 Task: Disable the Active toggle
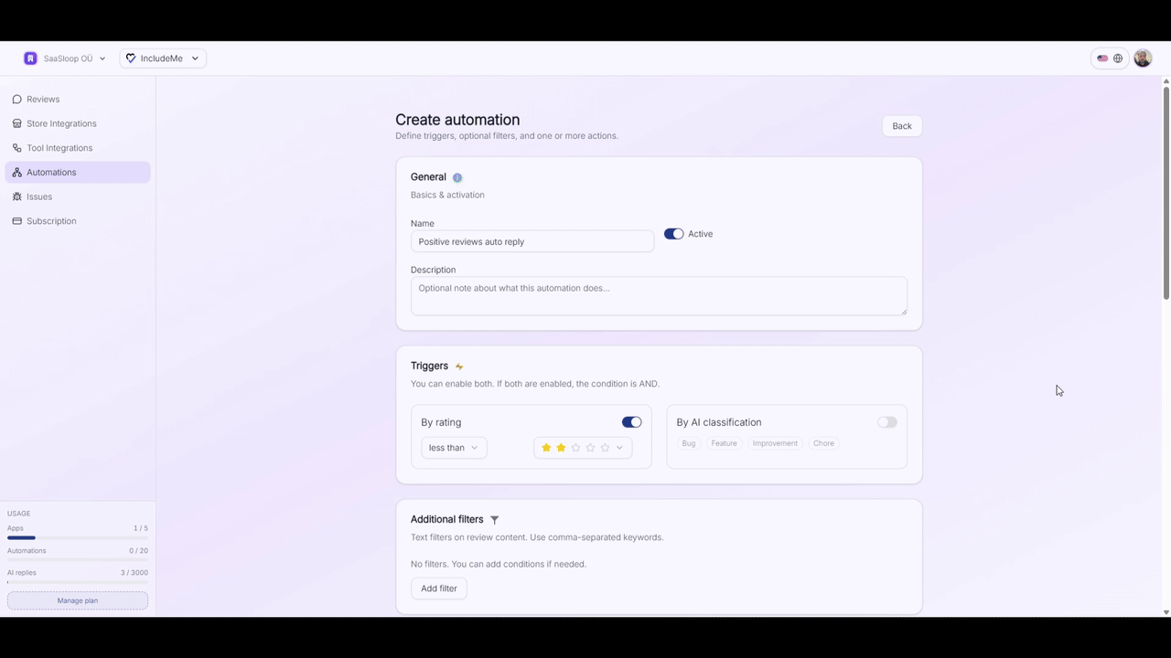click(673, 233)
